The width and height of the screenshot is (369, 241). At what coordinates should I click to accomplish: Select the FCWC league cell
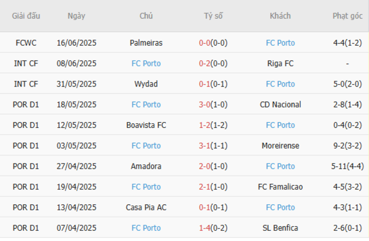(26, 43)
